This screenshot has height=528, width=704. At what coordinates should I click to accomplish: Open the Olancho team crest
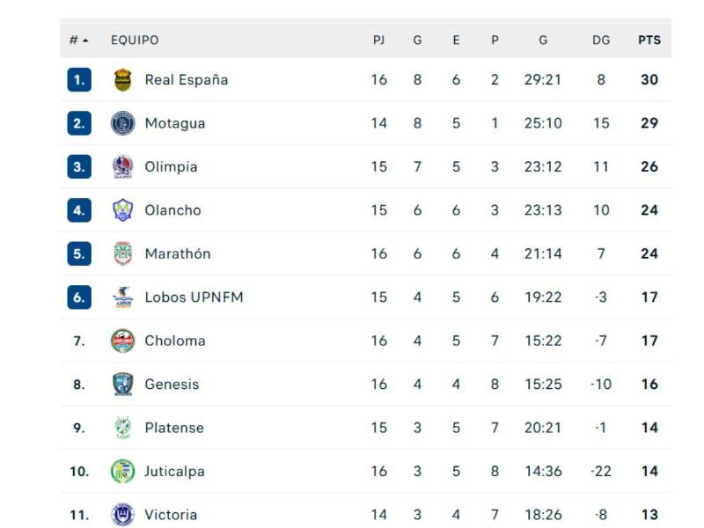point(123,209)
